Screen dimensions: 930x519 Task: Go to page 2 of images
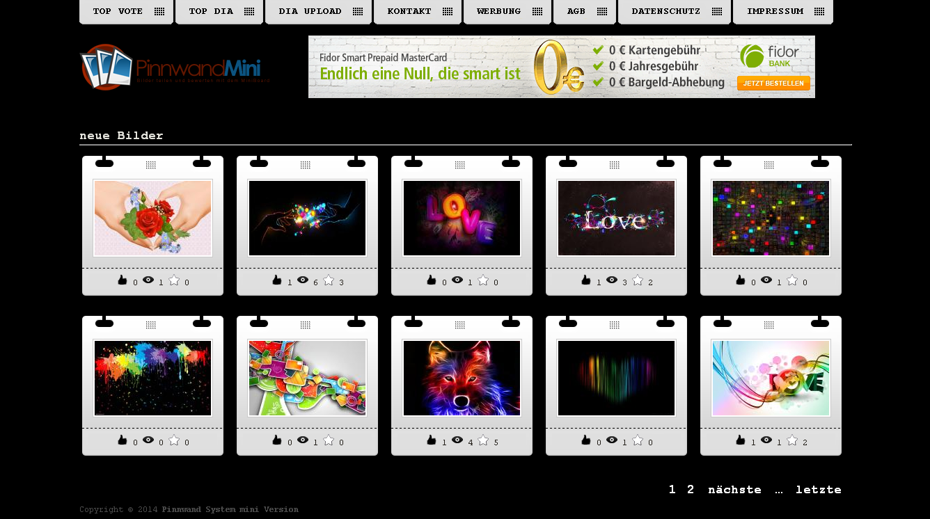[x=691, y=490]
